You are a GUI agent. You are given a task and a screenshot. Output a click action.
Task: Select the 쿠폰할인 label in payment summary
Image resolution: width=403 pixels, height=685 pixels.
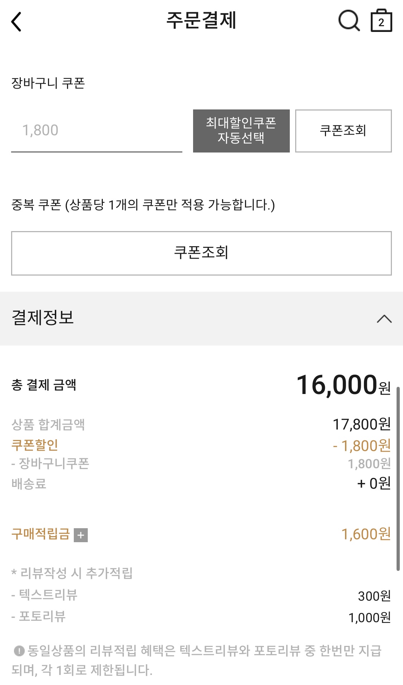coord(35,445)
